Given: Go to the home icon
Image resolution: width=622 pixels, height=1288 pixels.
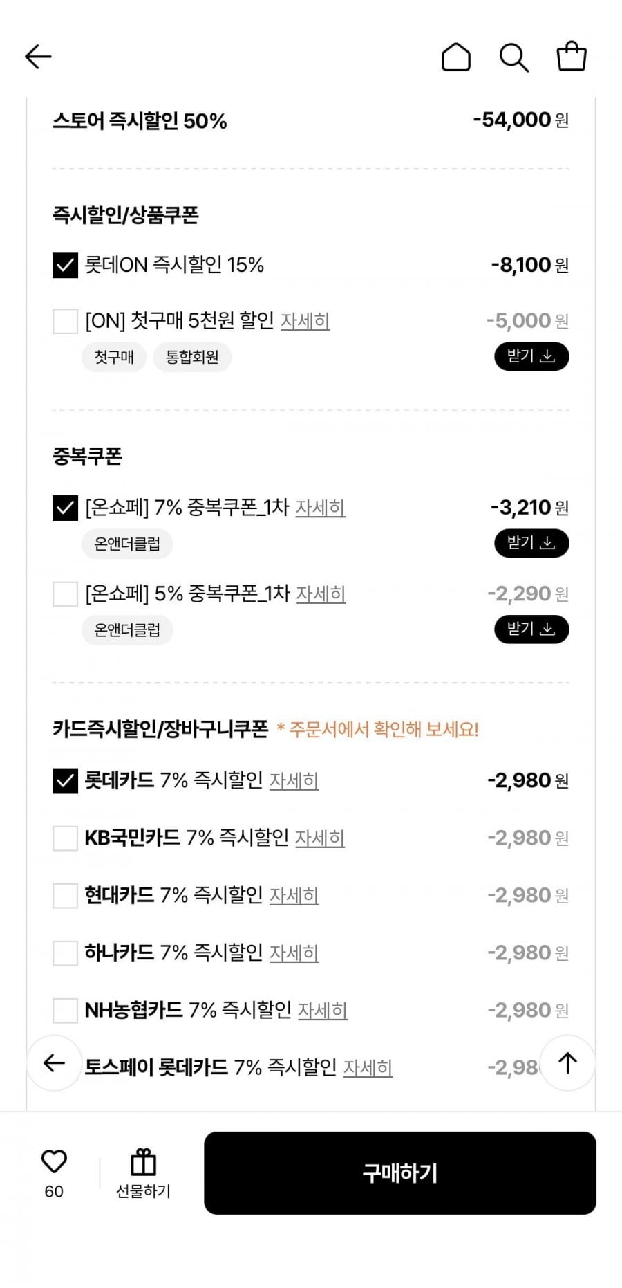Looking at the screenshot, I should 455,57.
